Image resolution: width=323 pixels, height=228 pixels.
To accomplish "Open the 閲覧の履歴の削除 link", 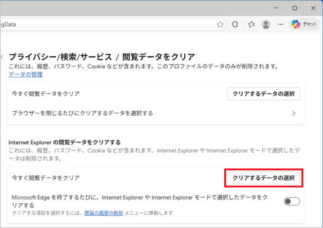I will (x=104, y=213).
